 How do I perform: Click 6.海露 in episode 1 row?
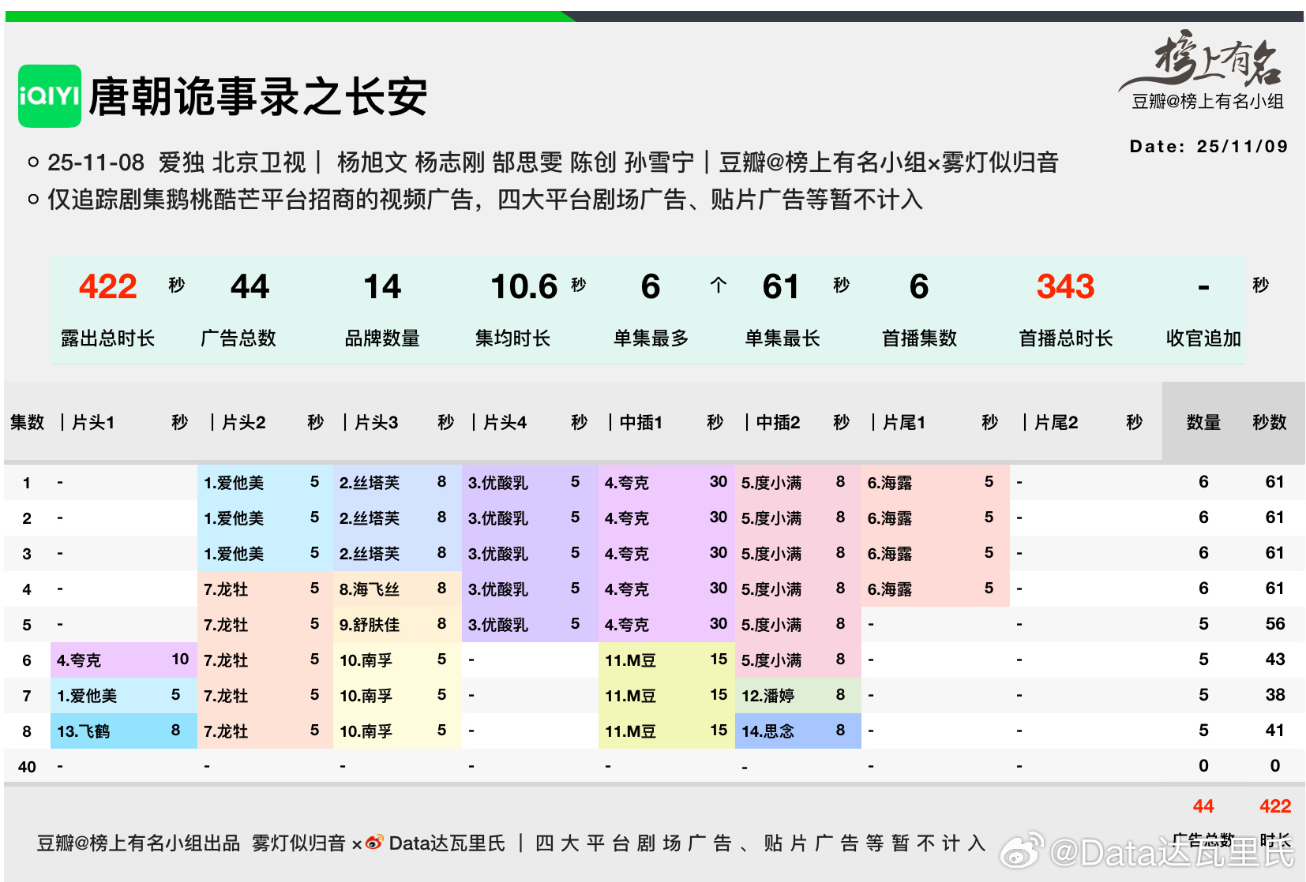point(890,483)
